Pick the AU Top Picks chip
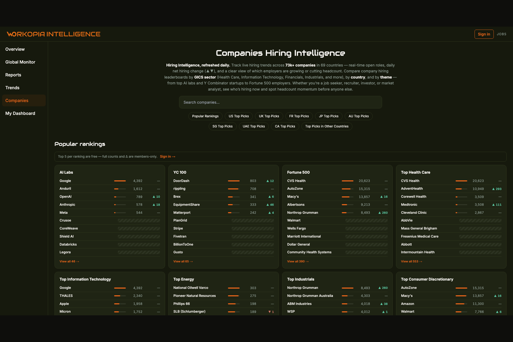This screenshot has height=342, width=513. coord(358,116)
